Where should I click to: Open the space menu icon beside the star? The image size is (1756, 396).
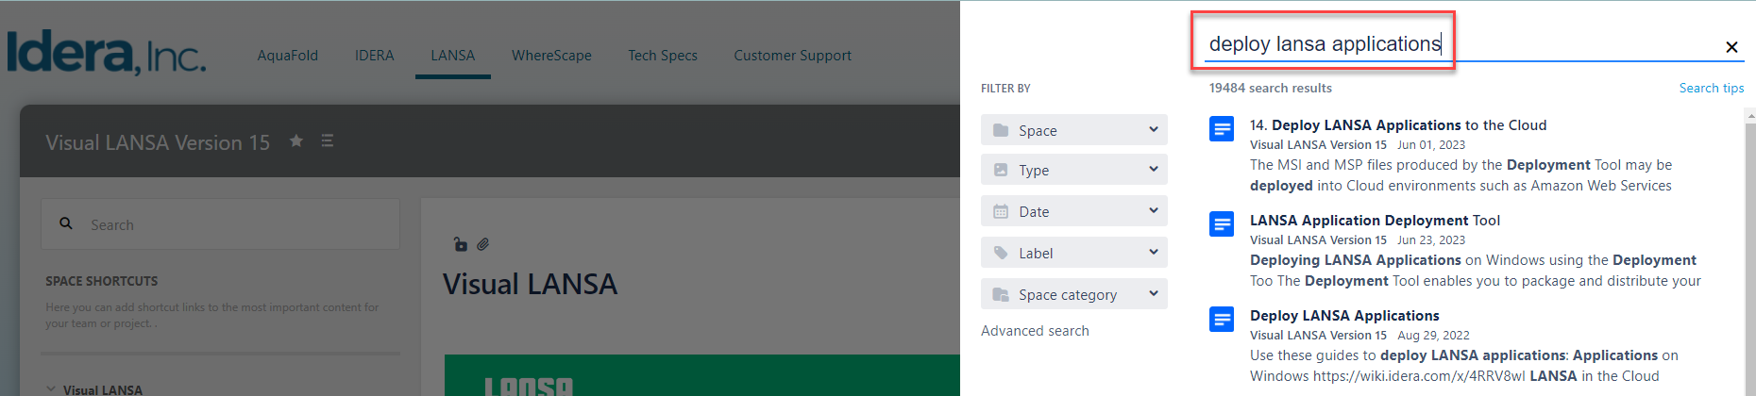tap(328, 141)
